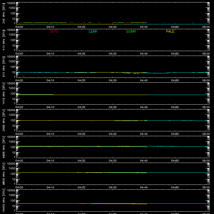
Task: Click the 05:00 time label below 4995 MHz plot
Action: tap(206, 161)
